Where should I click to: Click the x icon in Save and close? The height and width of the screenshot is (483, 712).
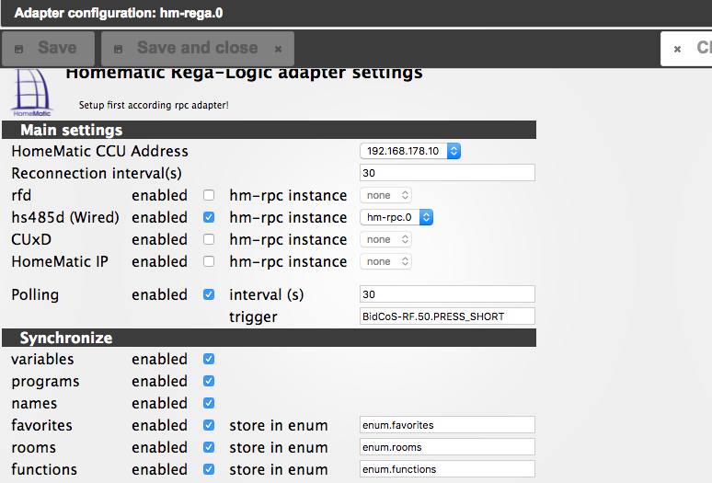[278, 49]
